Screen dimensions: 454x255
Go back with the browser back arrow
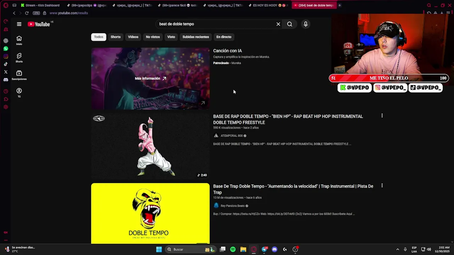14,13
